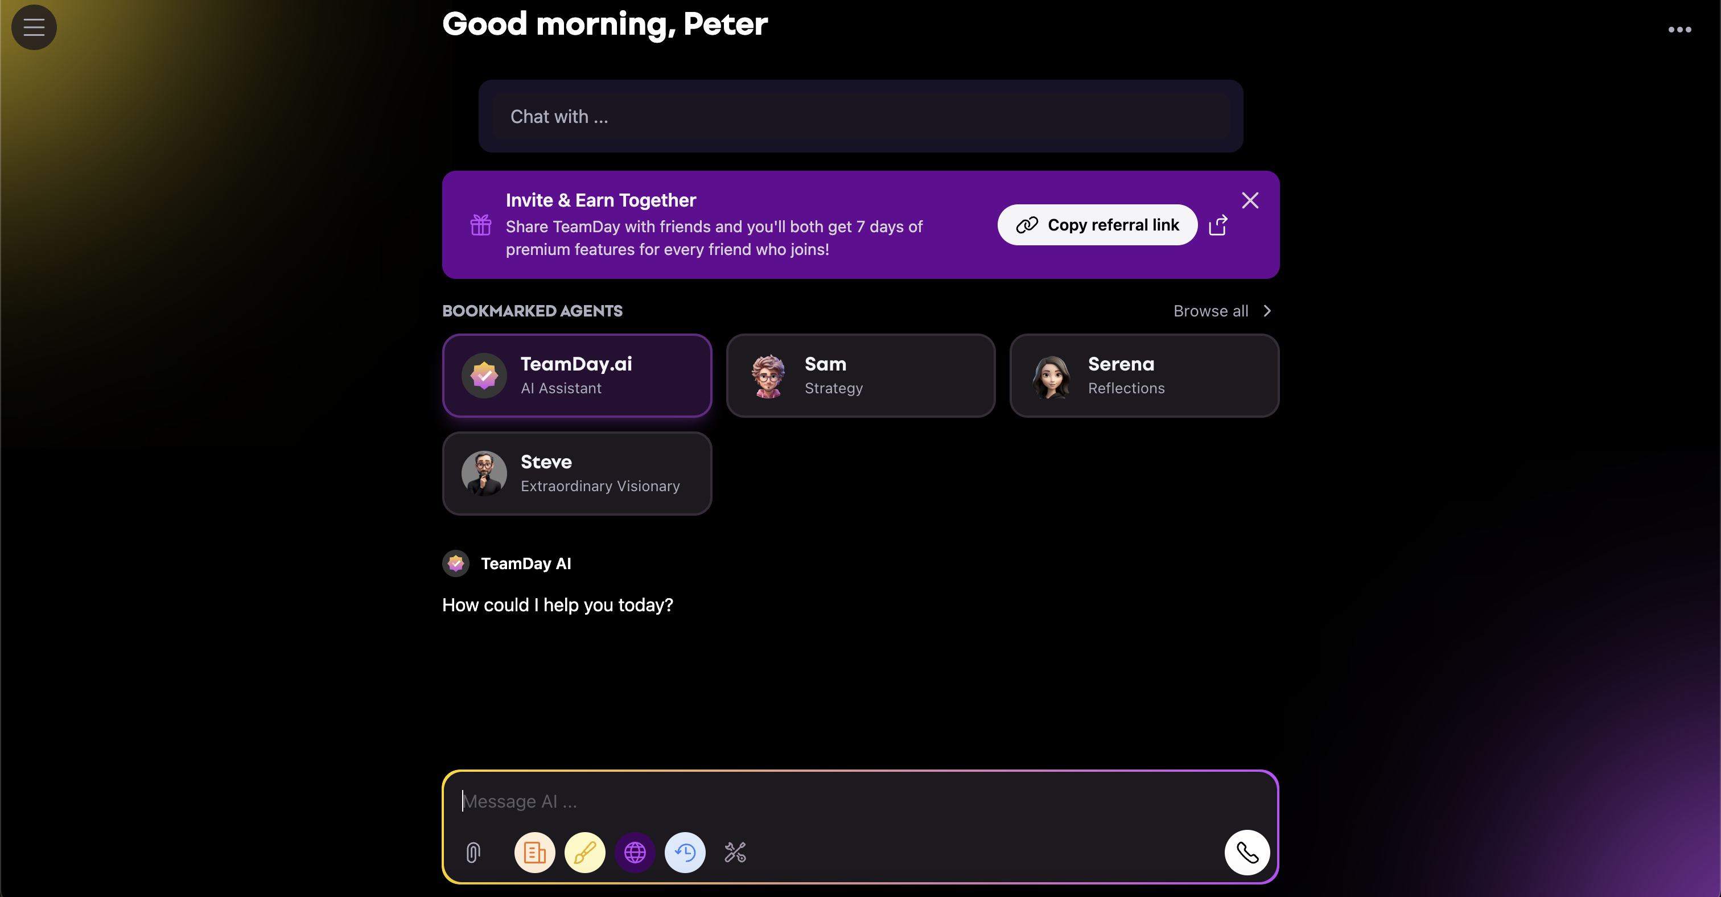
Task: Select TeamDay.ai AI Assistant agent
Action: pos(577,373)
